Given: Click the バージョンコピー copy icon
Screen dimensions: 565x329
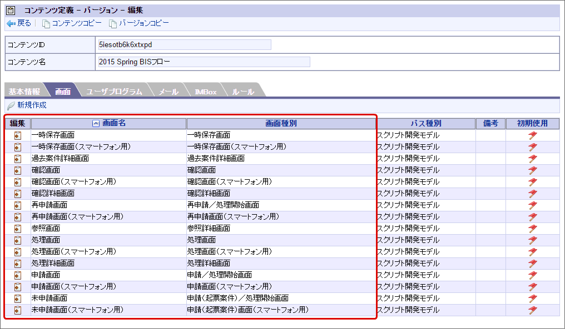Looking at the screenshot, I should 113,23.
